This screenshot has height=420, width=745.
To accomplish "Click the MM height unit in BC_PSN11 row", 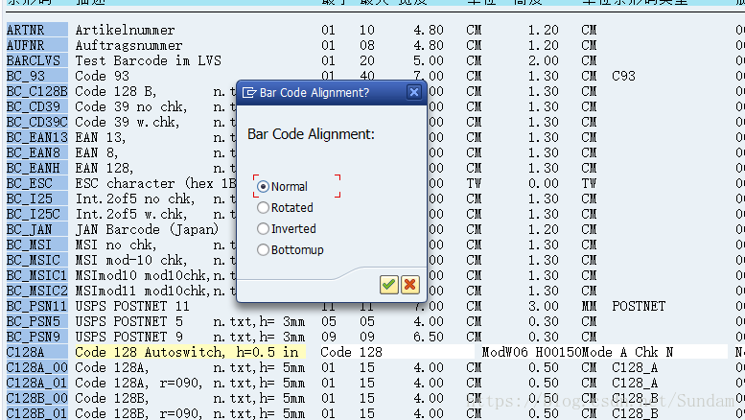I will coord(589,306).
